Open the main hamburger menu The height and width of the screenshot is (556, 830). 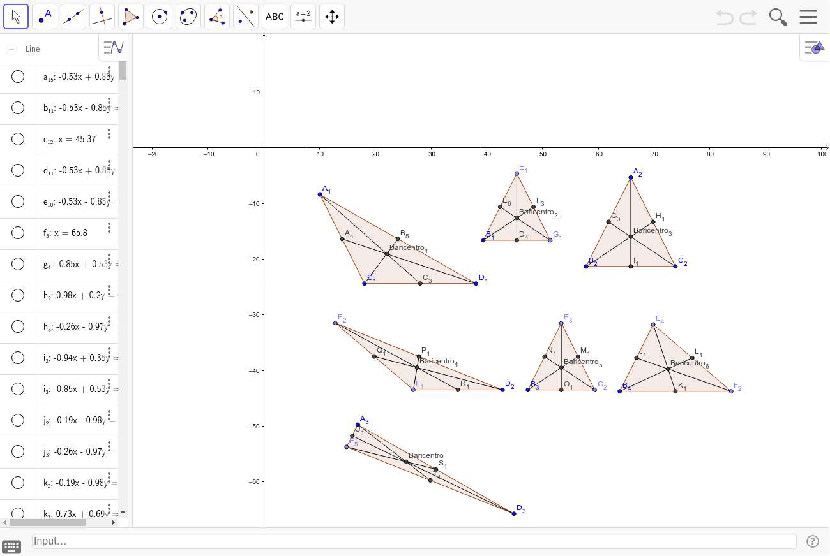click(x=808, y=17)
